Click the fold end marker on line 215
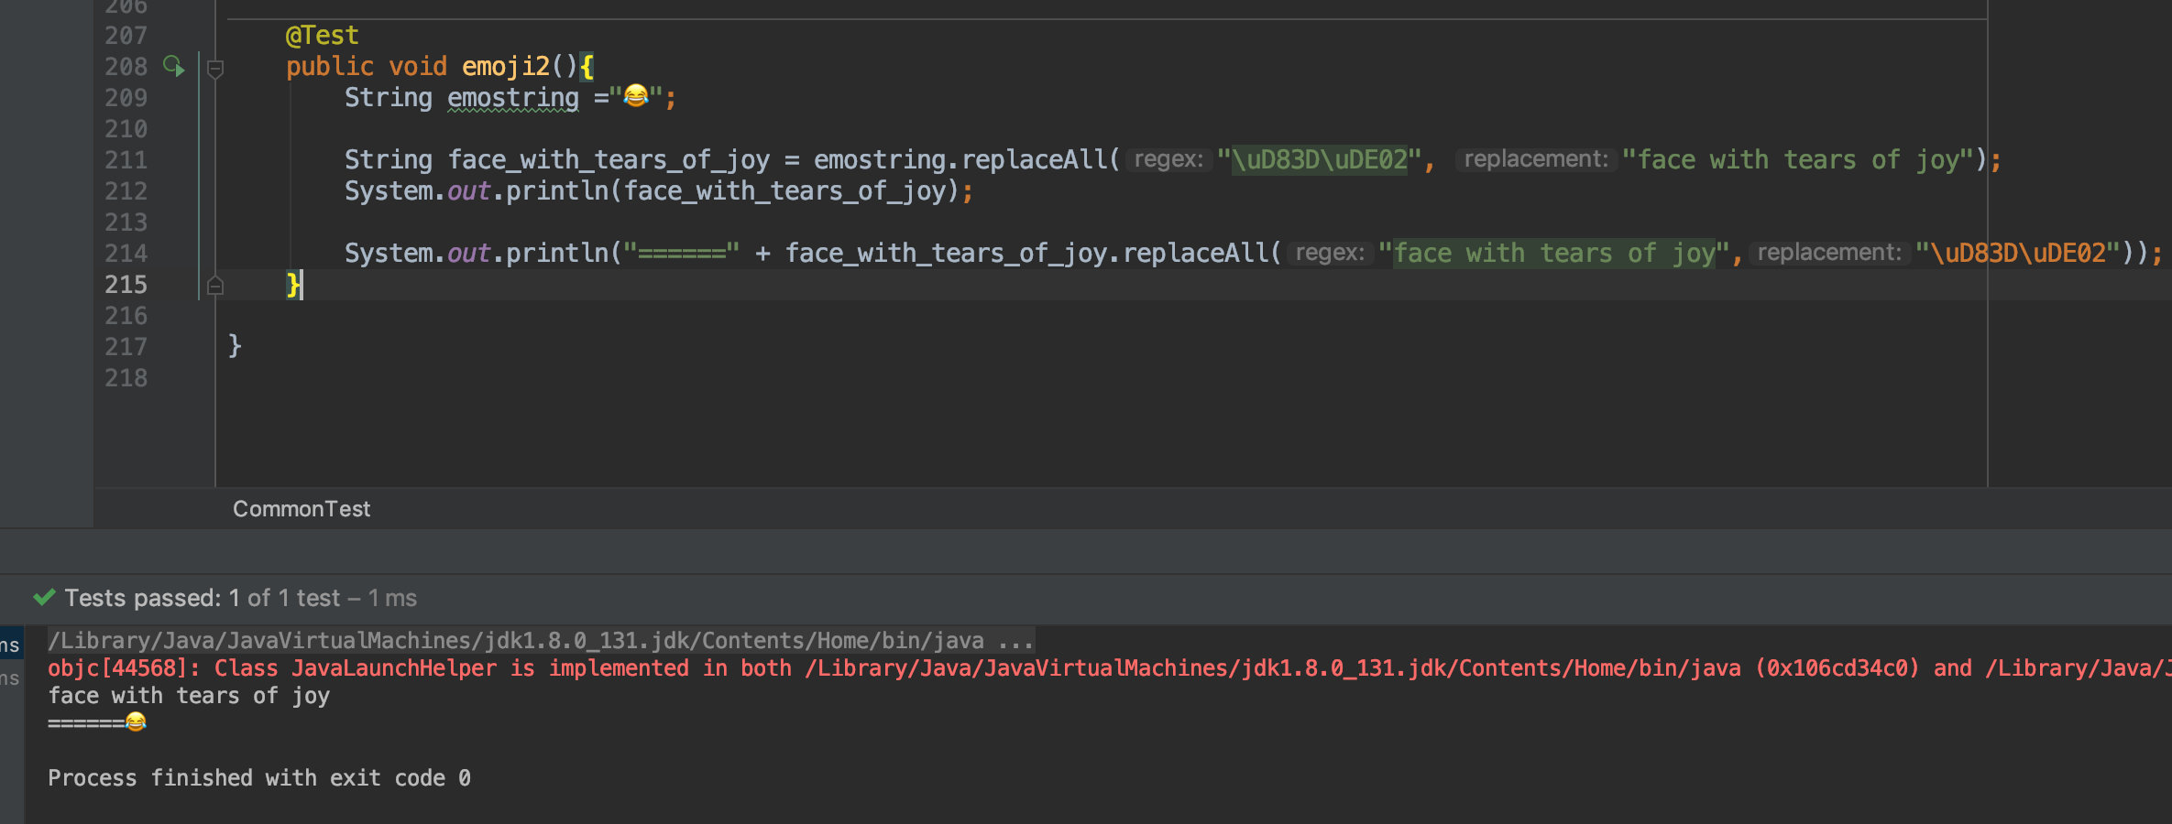 coord(215,286)
